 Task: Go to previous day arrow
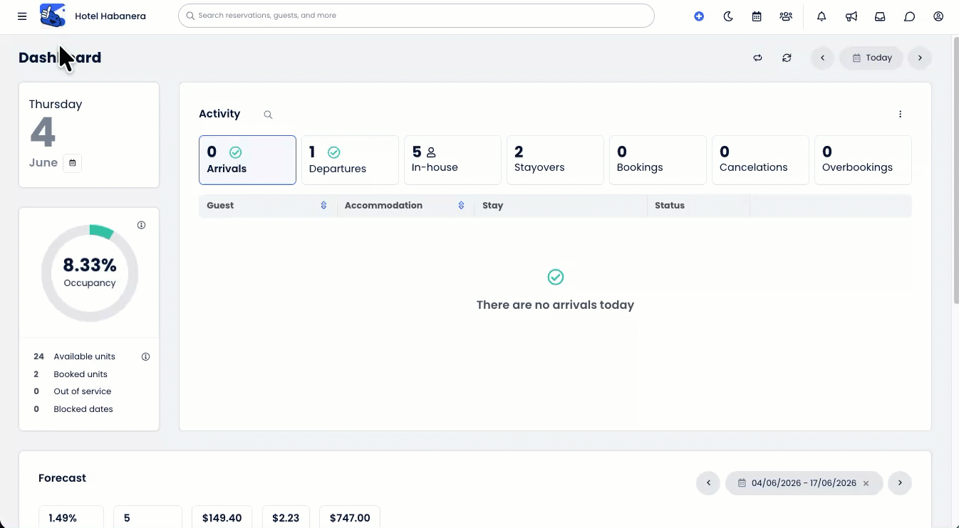(x=822, y=58)
